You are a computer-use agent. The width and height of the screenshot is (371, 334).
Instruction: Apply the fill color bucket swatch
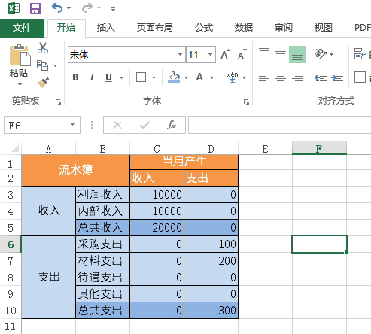pyautogui.click(x=174, y=77)
